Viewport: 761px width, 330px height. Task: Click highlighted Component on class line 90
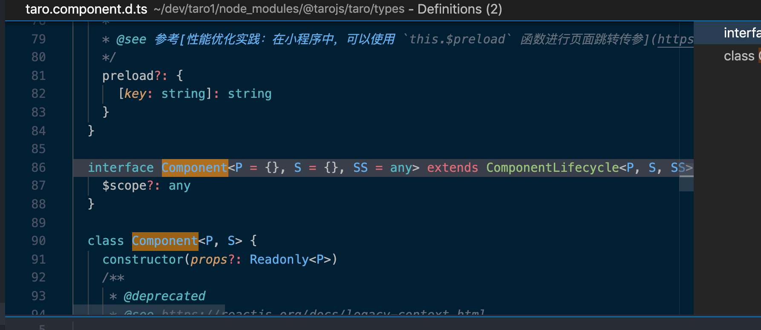pyautogui.click(x=165, y=241)
